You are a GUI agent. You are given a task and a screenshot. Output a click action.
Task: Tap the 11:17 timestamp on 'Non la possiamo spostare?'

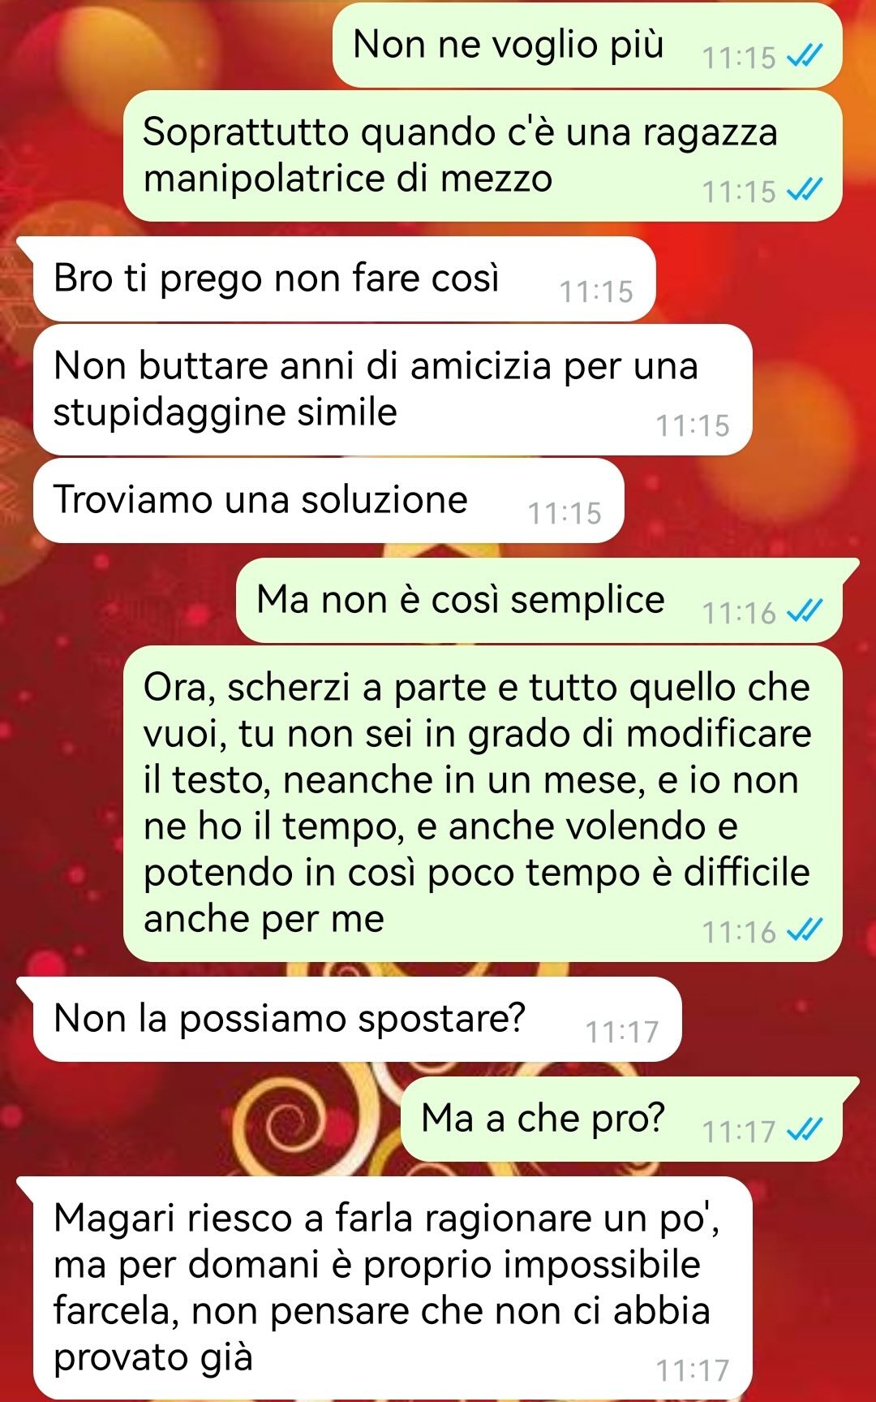pos(622,1032)
